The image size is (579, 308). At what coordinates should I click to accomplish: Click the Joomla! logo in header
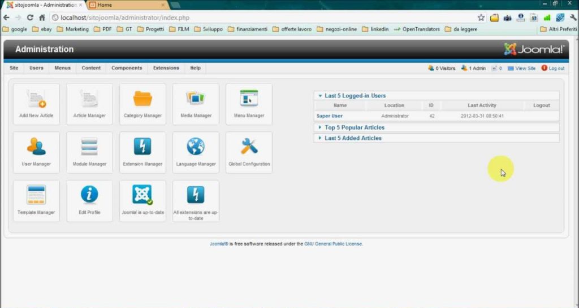[x=534, y=49]
